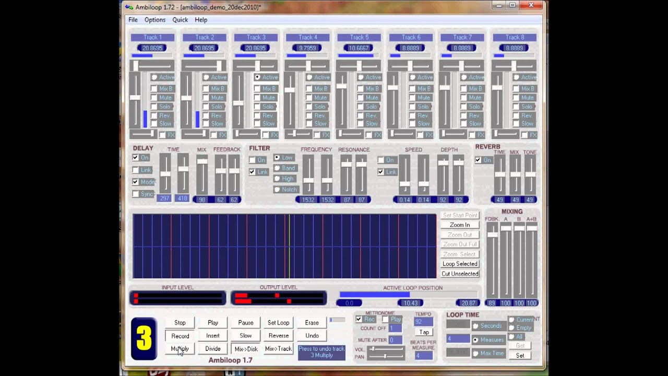Set Track 4 as Active
This screenshot has height=376, width=668.
pos(309,77)
